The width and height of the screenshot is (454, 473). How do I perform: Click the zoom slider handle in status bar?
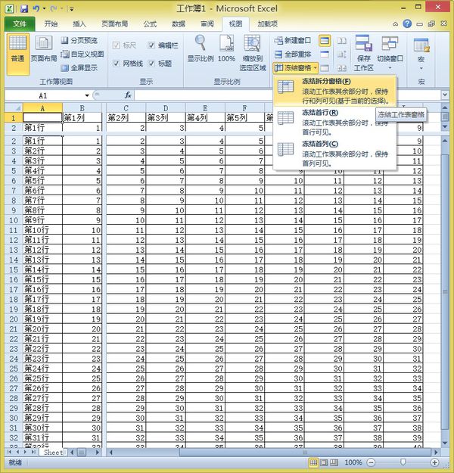403,462
